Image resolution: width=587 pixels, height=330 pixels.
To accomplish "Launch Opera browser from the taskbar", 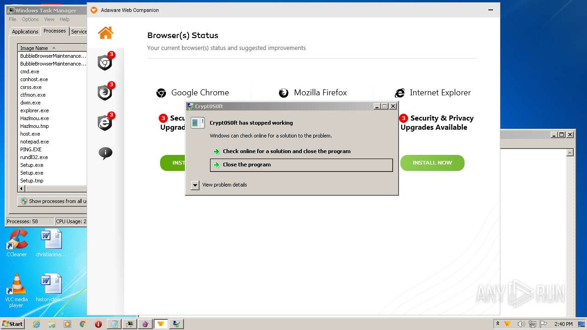I will click(x=98, y=324).
